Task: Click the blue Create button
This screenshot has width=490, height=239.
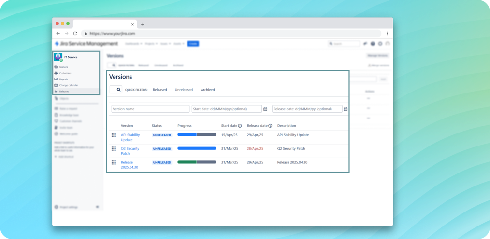Action: click(x=193, y=44)
